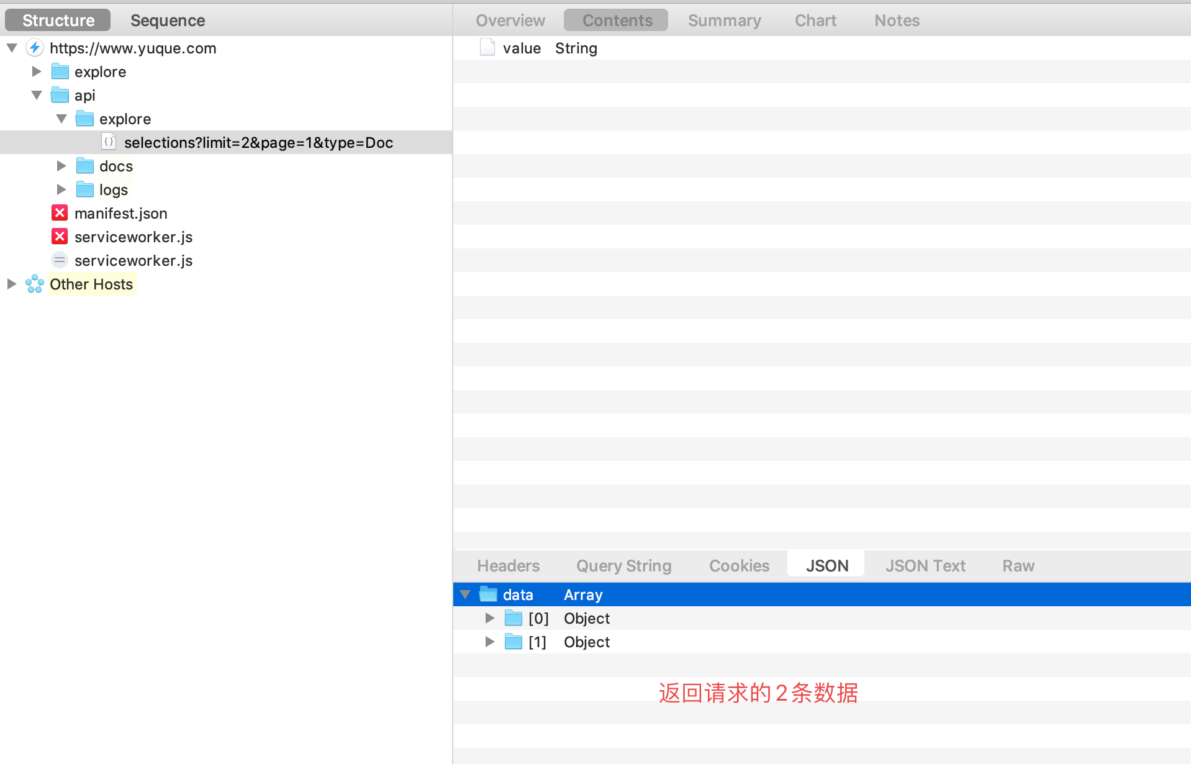Click the nested explore folder icon under api
Viewport: 1191px width, 764px height.
pyautogui.click(x=85, y=119)
